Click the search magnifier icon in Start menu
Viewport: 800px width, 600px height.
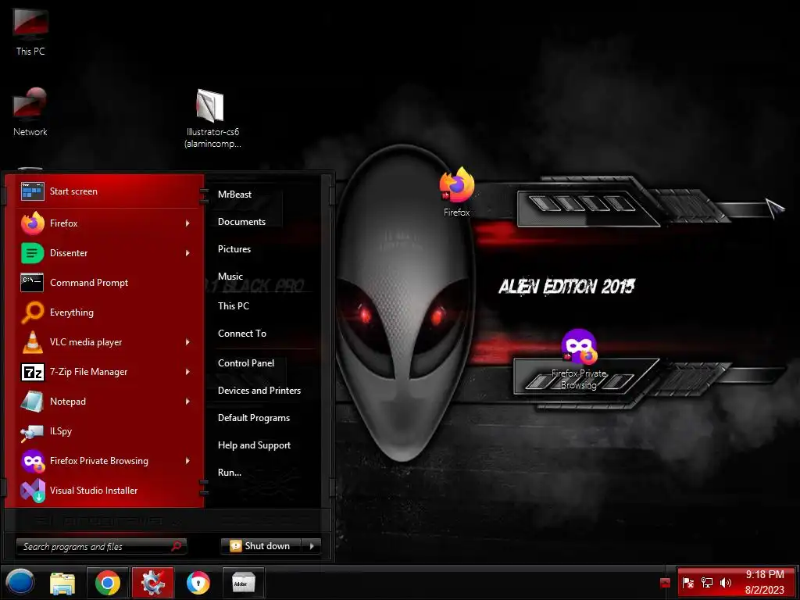pyautogui.click(x=177, y=546)
